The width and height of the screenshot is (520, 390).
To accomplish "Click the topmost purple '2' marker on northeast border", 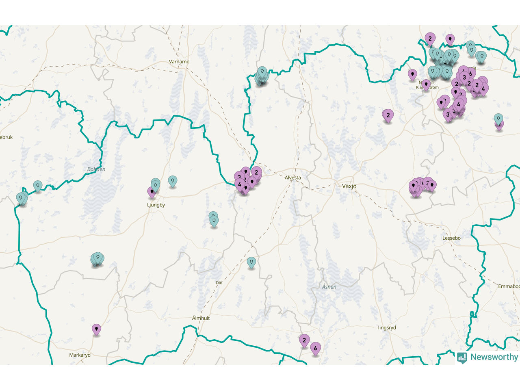I will pos(430,39).
